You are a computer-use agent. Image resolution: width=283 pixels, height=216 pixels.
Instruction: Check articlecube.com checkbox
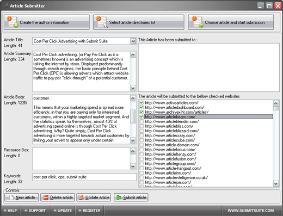(141, 140)
